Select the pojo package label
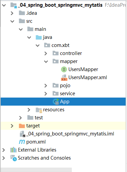127x172 pixels. point(65,86)
